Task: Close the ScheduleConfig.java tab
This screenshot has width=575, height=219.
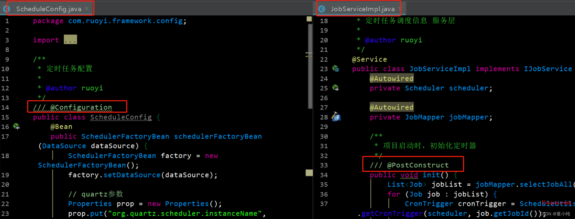Action: click(87, 9)
